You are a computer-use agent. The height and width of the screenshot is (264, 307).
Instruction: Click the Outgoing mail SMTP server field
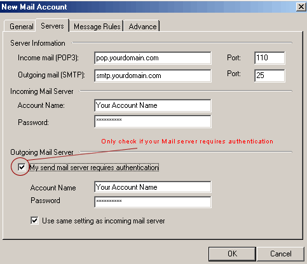coord(153,76)
